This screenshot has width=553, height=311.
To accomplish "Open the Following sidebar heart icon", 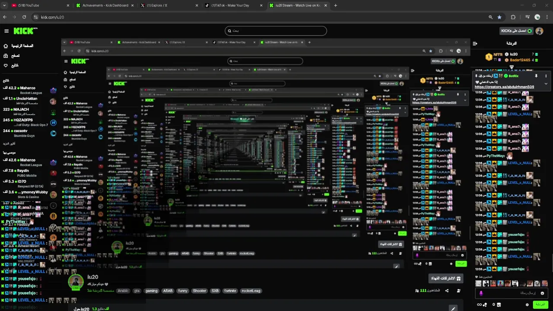I will click(x=6, y=65).
